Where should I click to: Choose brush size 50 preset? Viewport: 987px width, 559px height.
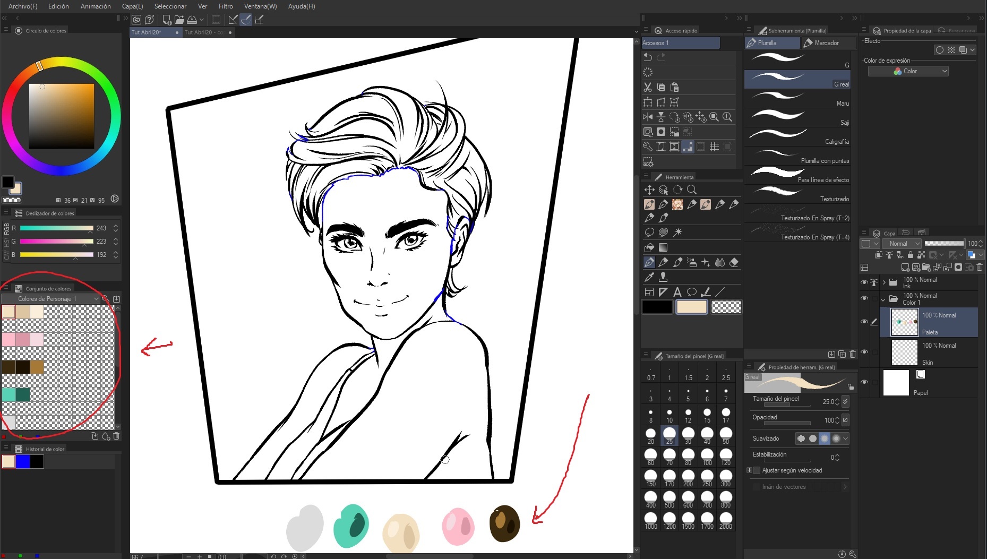(725, 435)
